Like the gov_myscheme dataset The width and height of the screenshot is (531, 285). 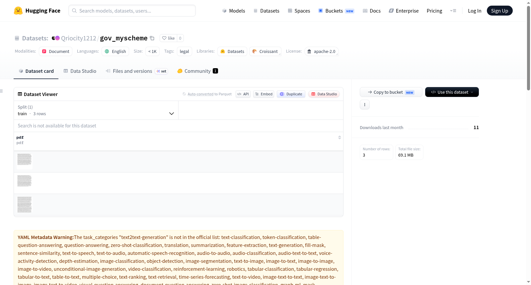click(168, 38)
